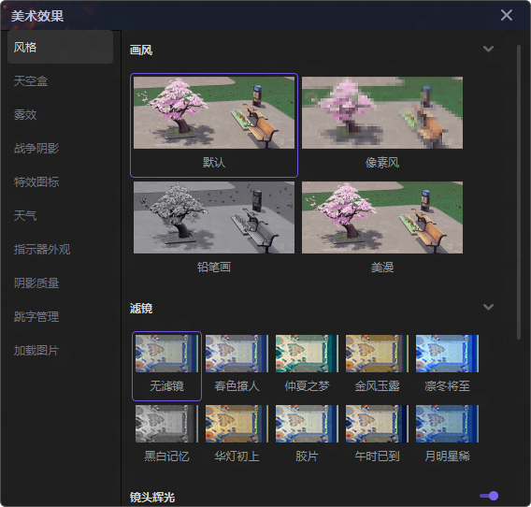Image resolution: width=531 pixels, height=507 pixels.
Task: Click the vertical scrollbar on the right
Action: (519, 192)
